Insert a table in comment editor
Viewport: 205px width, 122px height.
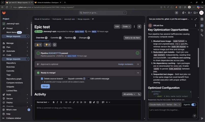click(90, 102)
